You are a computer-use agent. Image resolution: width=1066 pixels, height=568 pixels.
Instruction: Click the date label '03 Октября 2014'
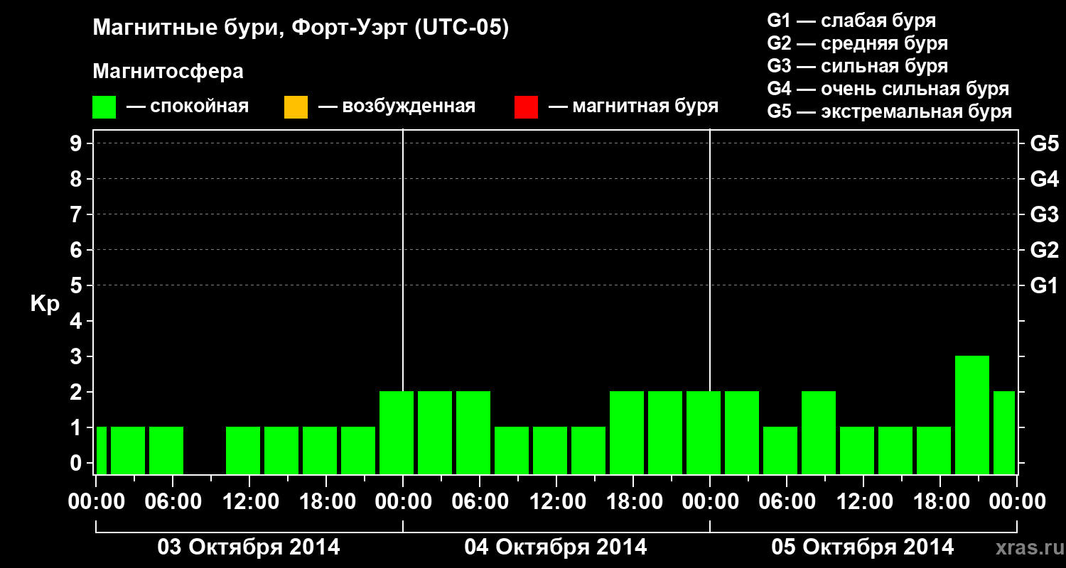[x=249, y=547]
